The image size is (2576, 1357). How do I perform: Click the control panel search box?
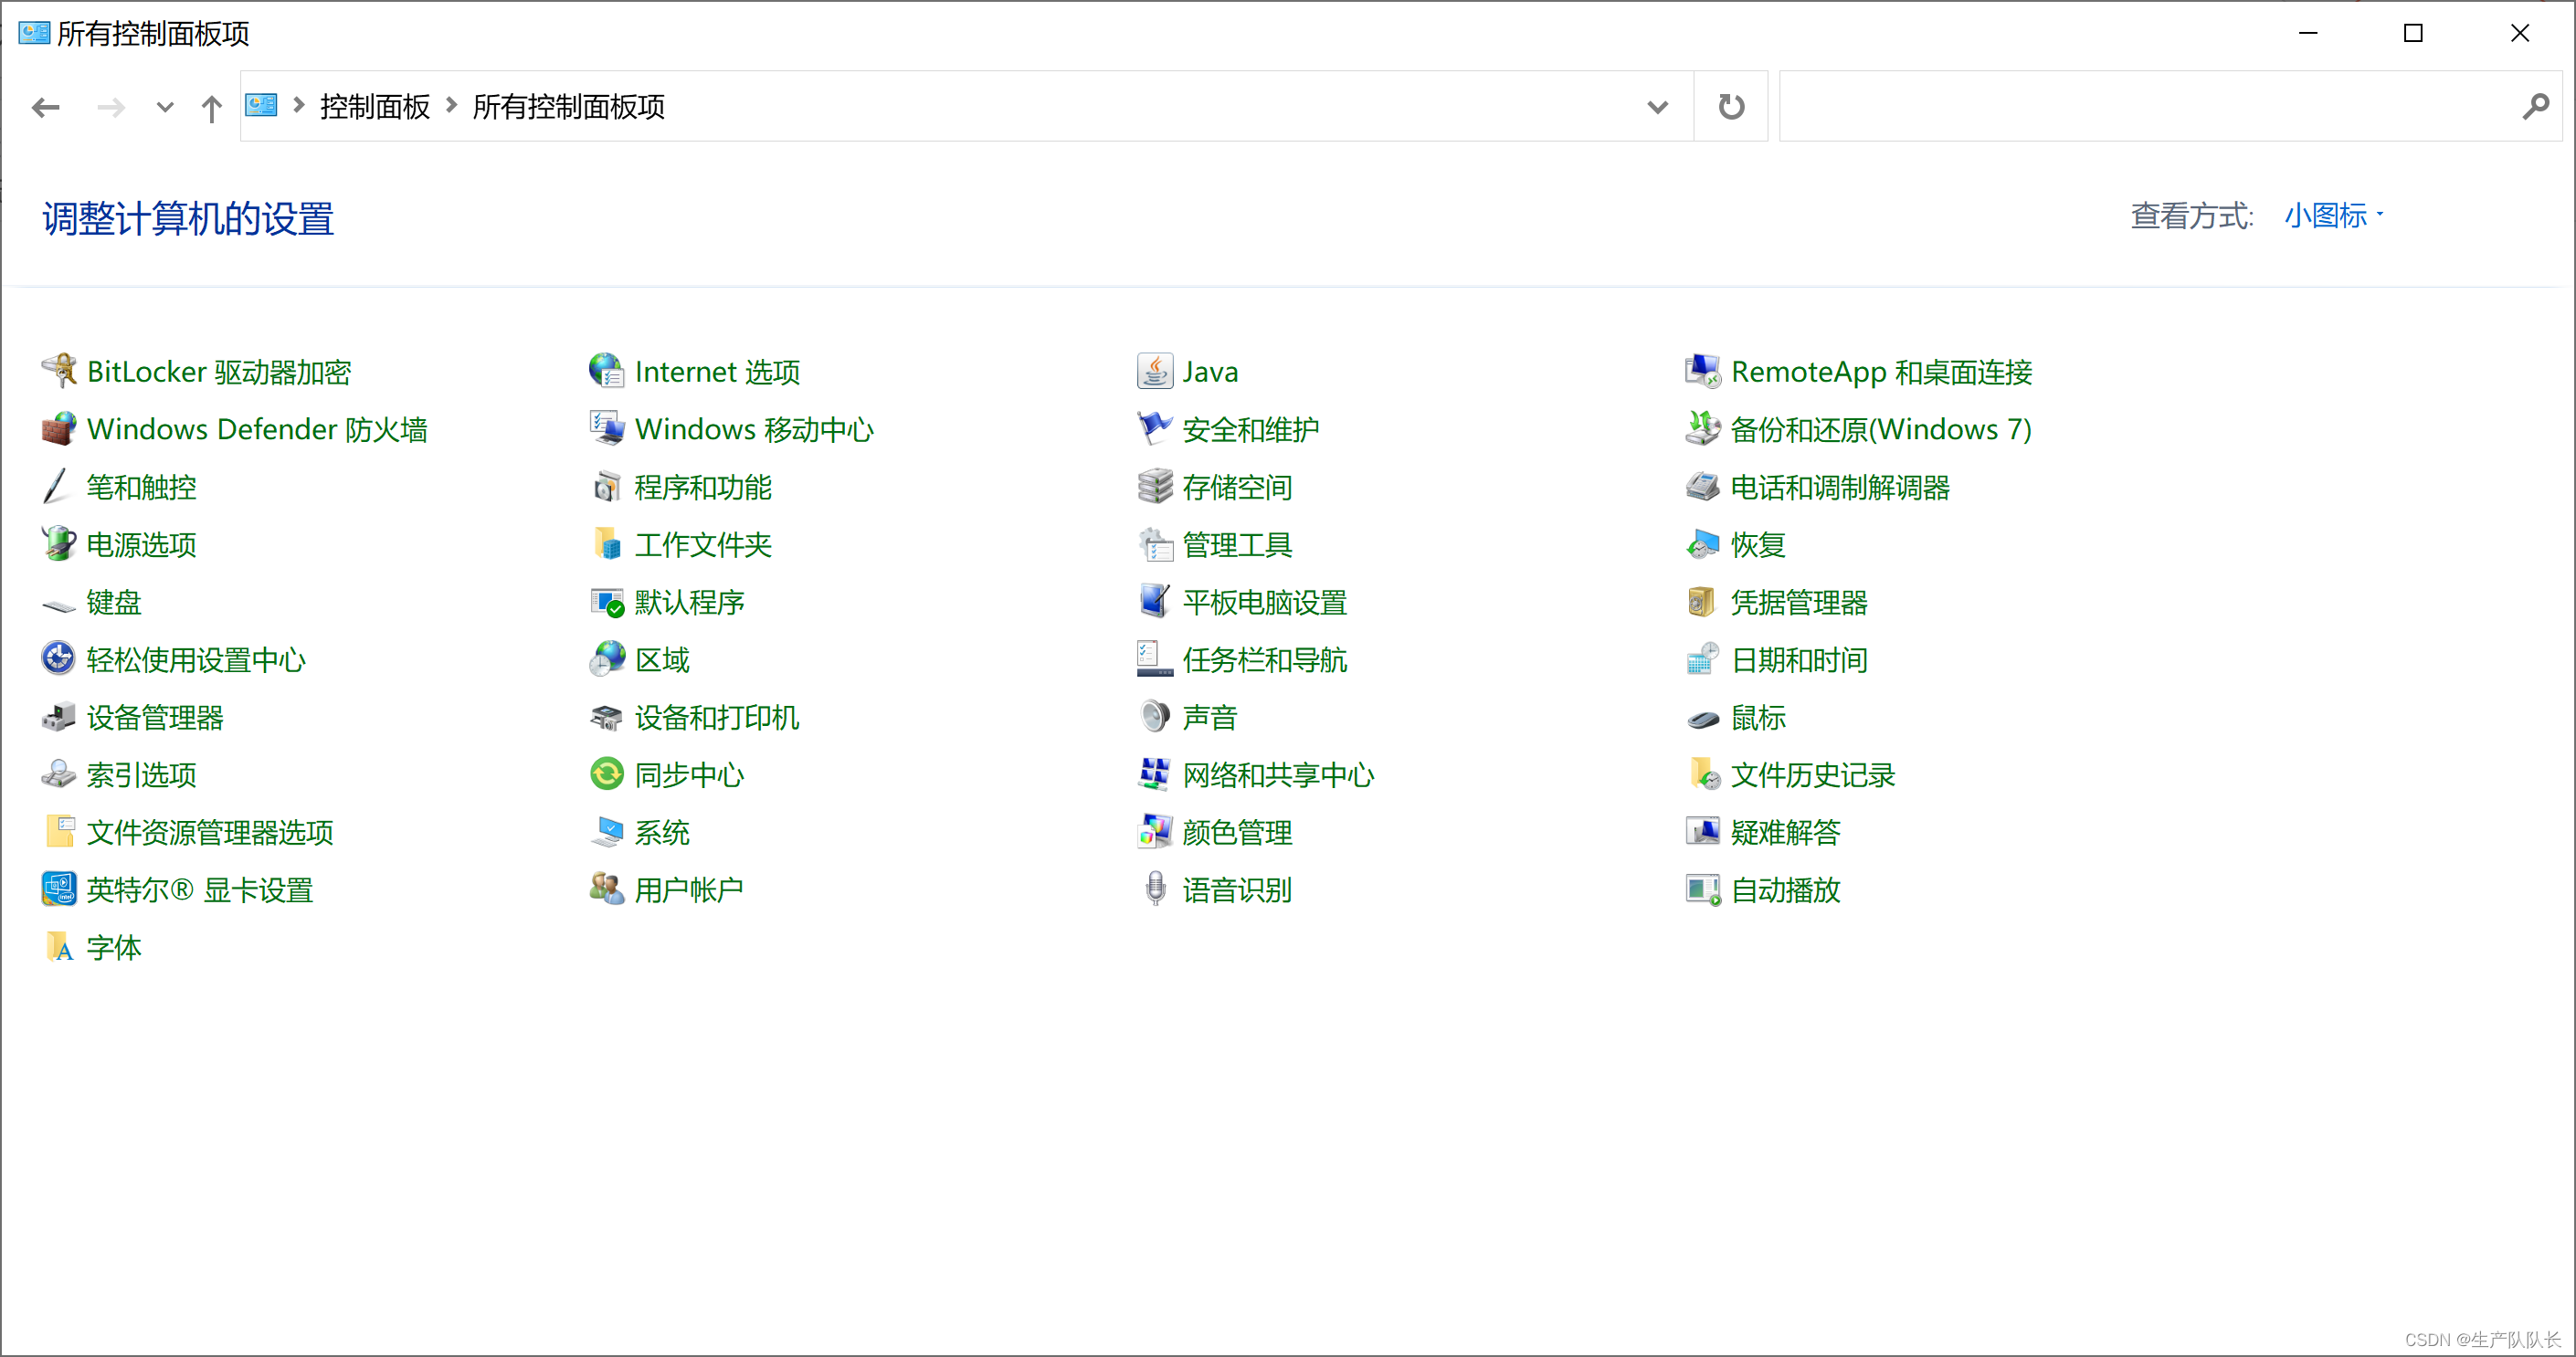click(2150, 107)
